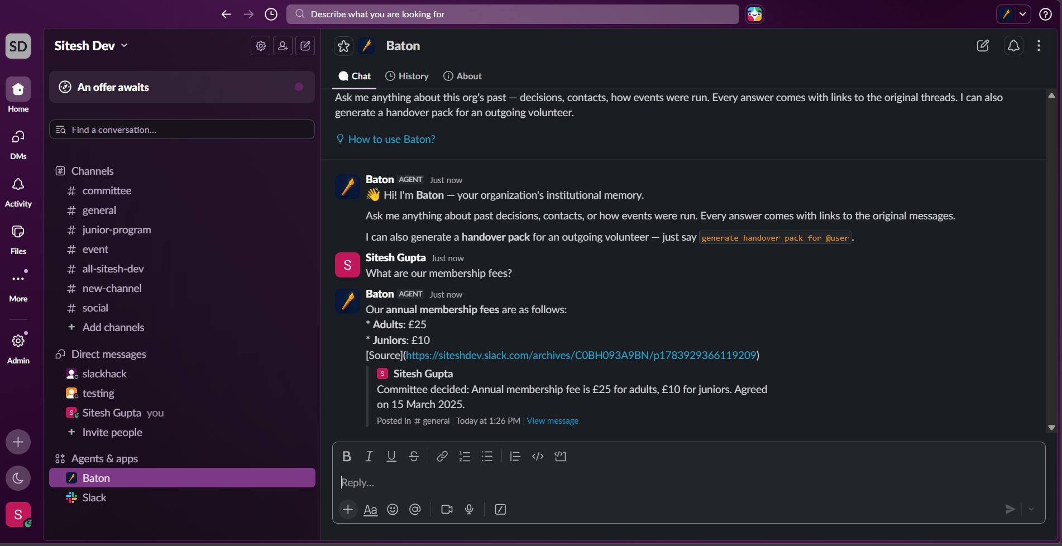The height and width of the screenshot is (546, 1062).
Task: Toggle the Aa formatting toolbar
Action: 371,509
